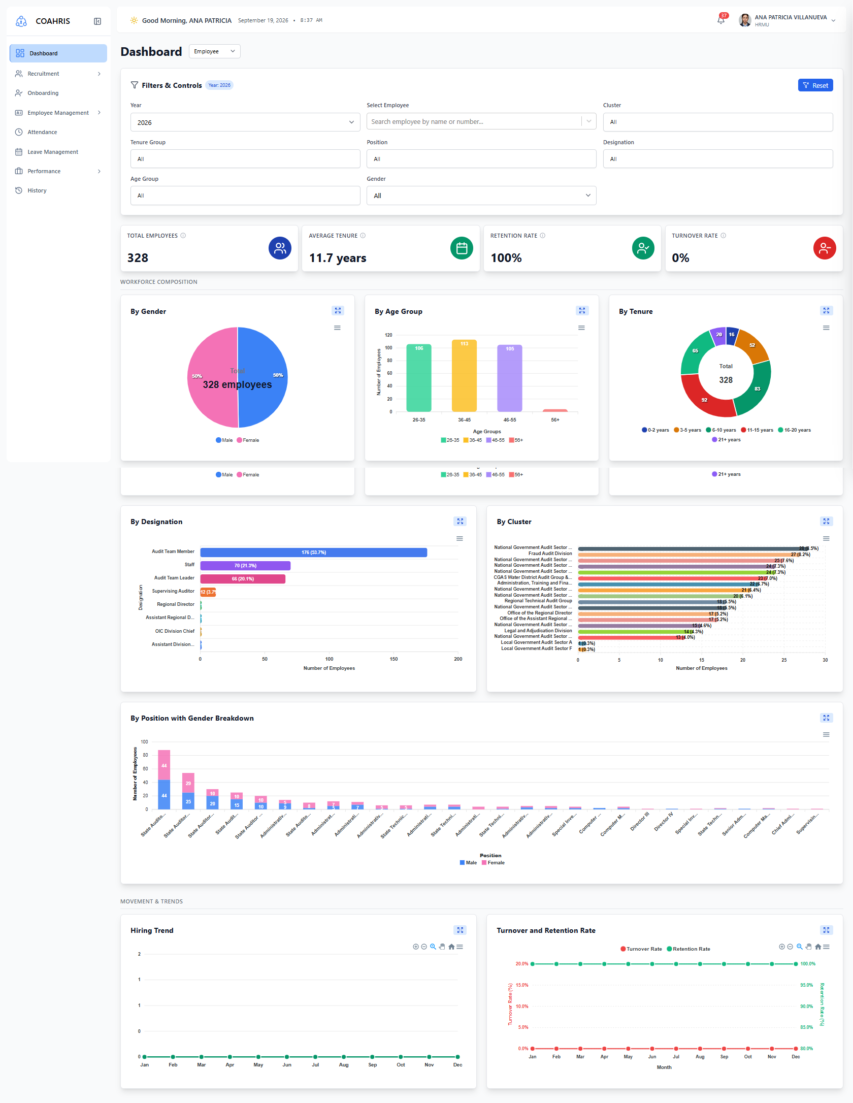Select zoom tool in Hiring Trend toolbar
853x1103 pixels.
coord(433,947)
